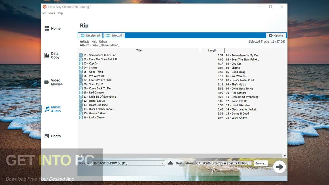Select the Music Audio section
Viewport: 329px width, 185px height.
53,109
